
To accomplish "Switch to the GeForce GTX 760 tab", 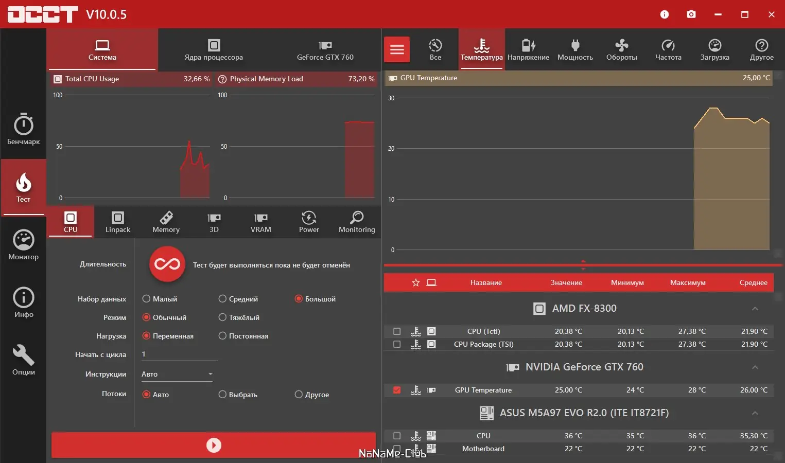I will [x=325, y=49].
